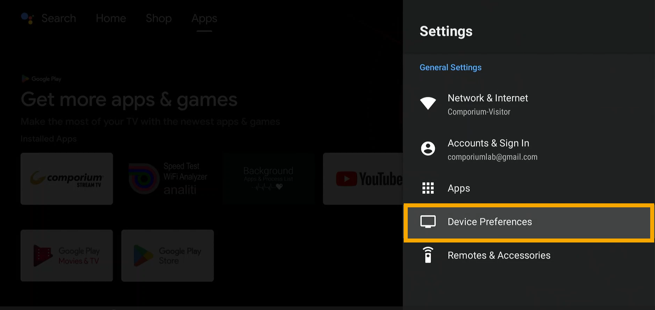Open the Search tab
The height and width of the screenshot is (310, 655).
coord(58,18)
